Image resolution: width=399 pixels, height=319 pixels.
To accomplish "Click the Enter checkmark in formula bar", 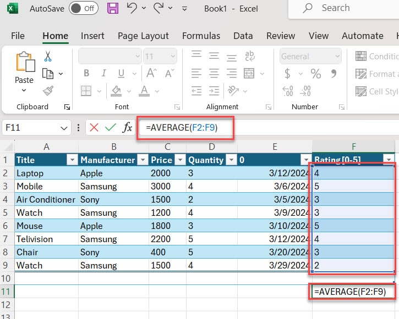I will [111, 127].
